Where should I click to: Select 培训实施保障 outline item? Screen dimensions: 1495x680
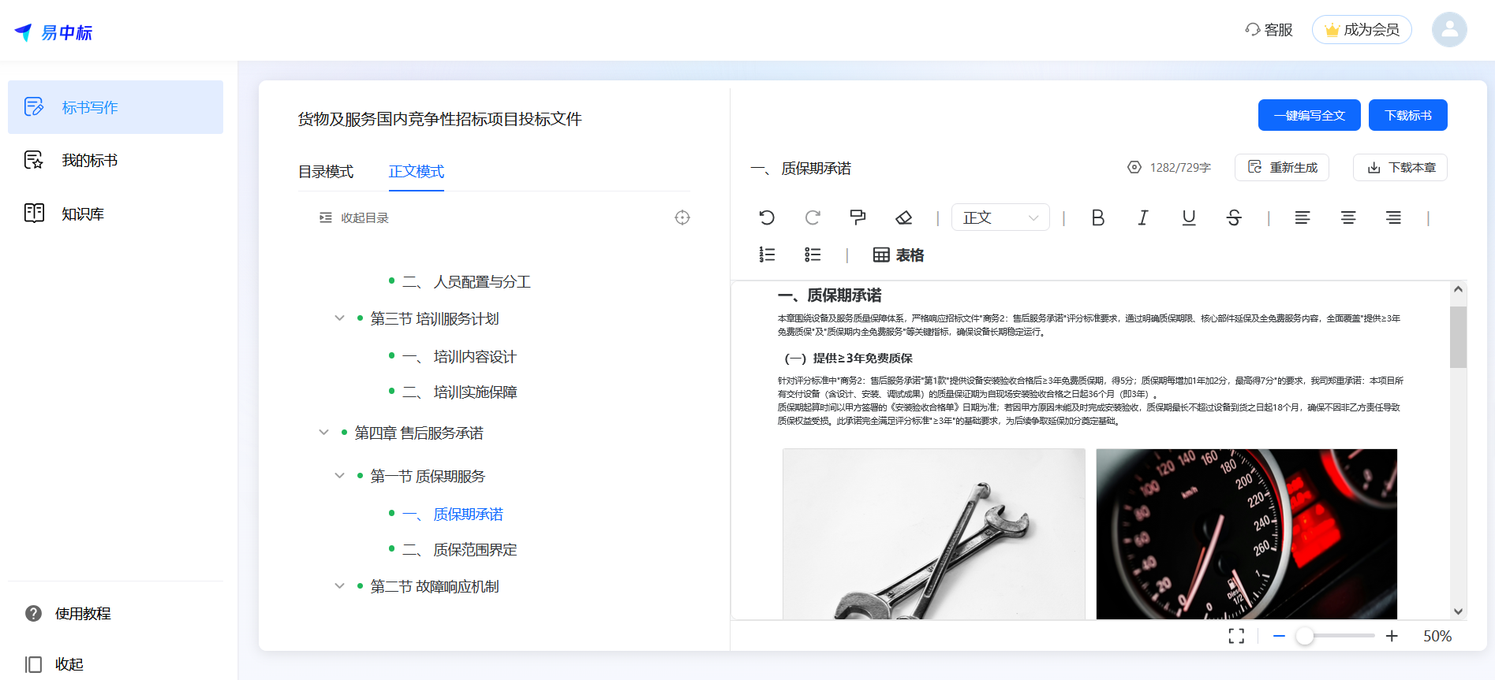click(x=459, y=392)
